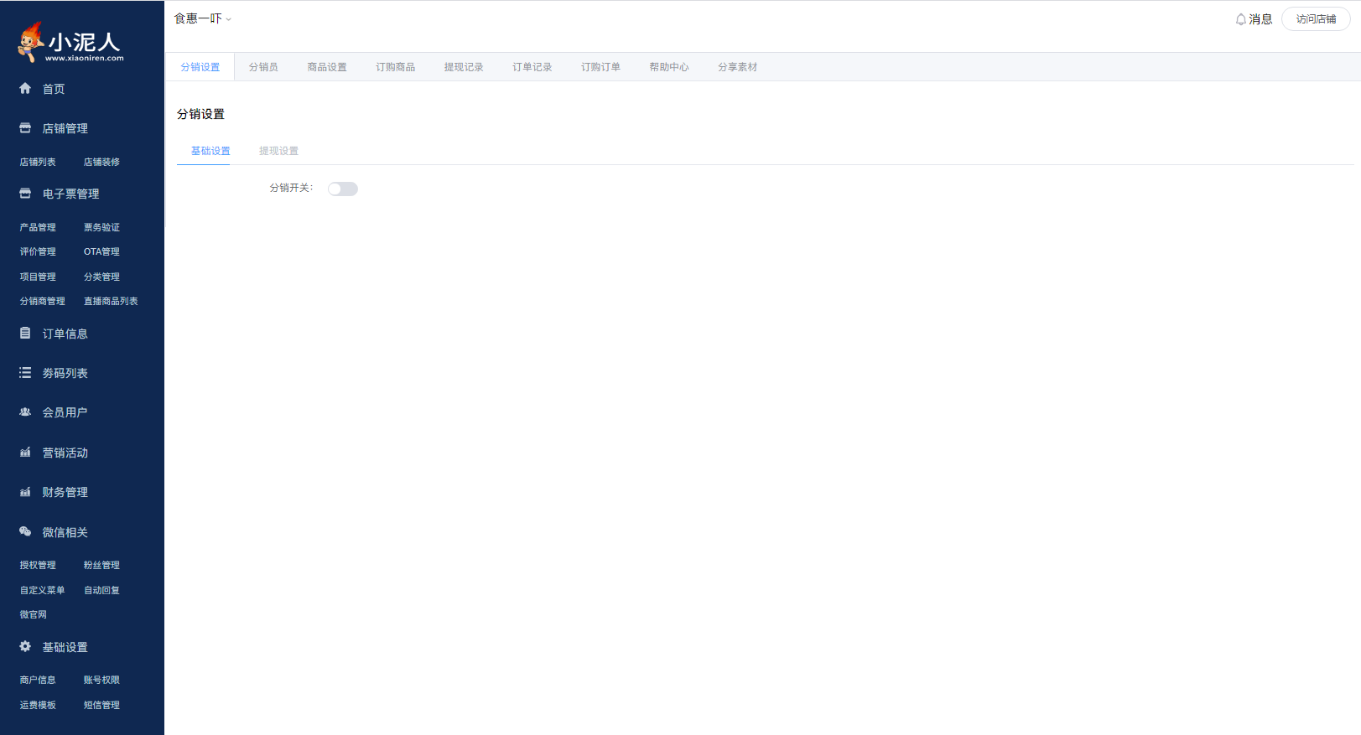
Task: Open the 帮助中心 tab
Action: (669, 67)
